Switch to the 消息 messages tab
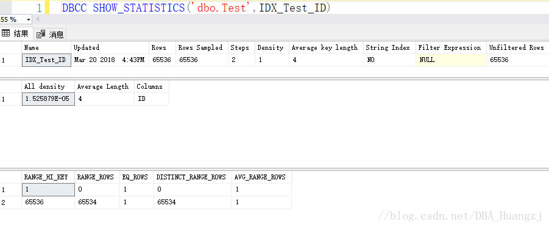Screen dimensions: 549x228 point(50,34)
